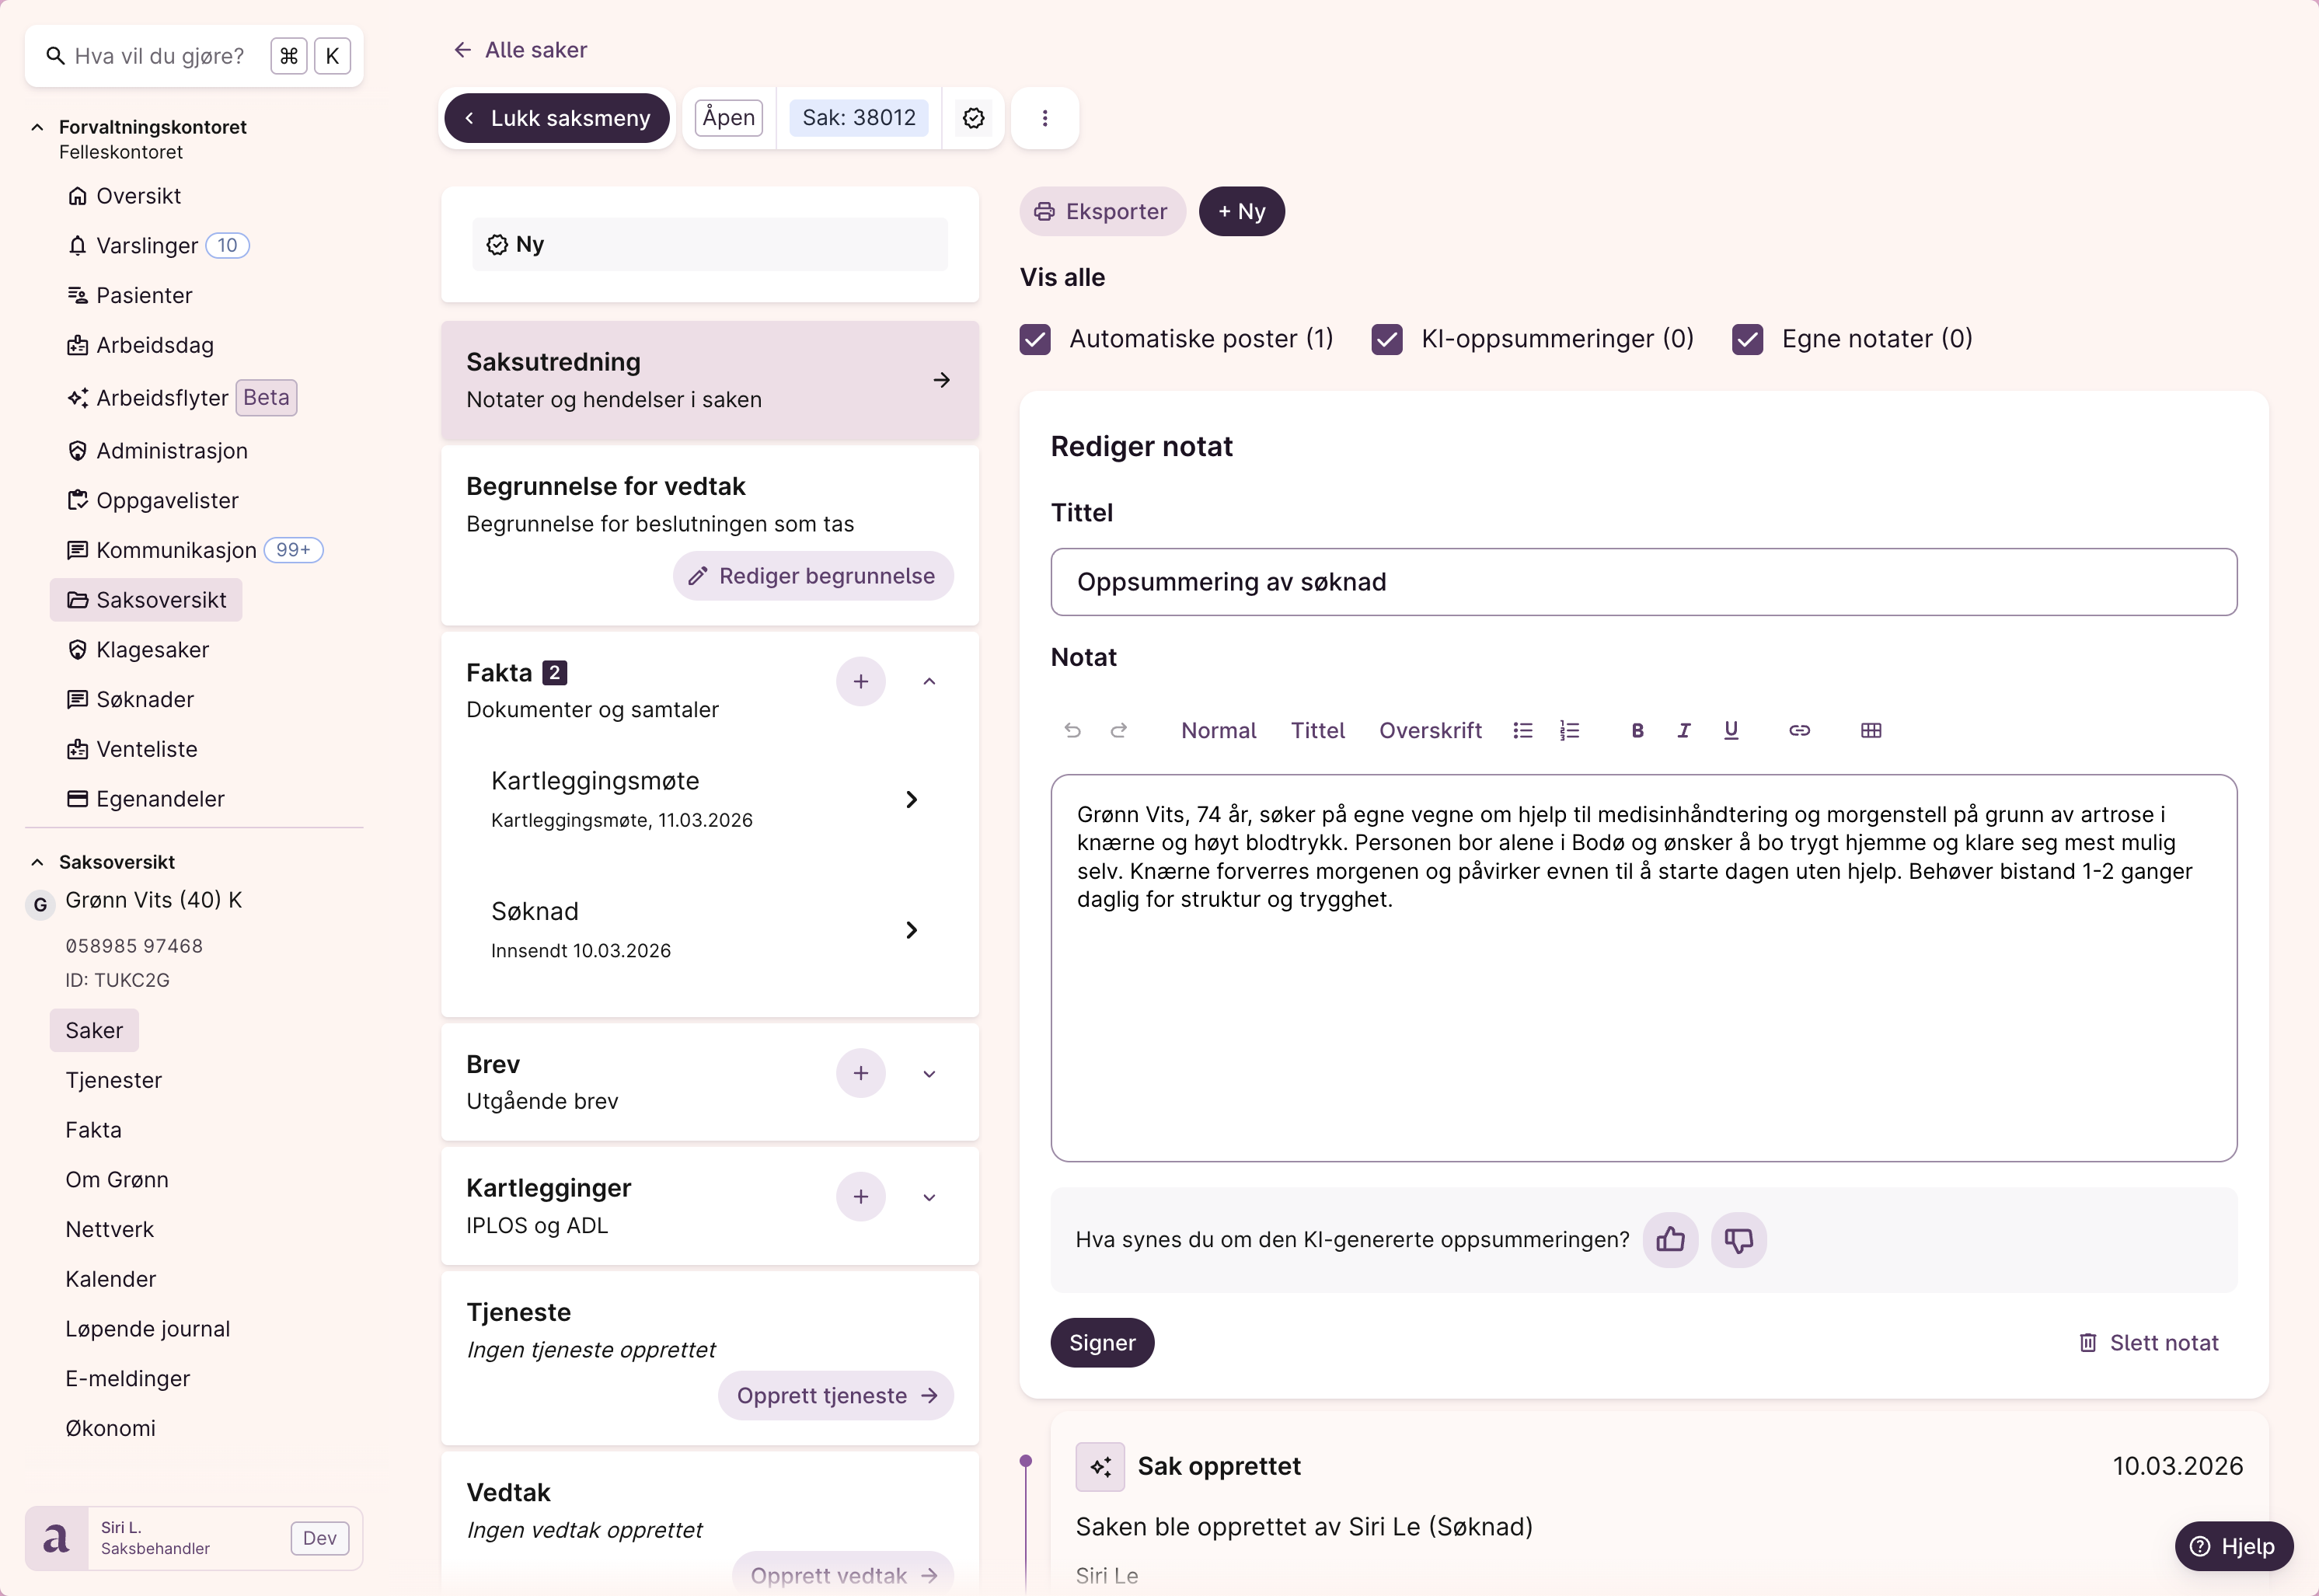The height and width of the screenshot is (1596, 2319).
Task: Open Tjenester in patient submenu
Action: click(x=113, y=1080)
